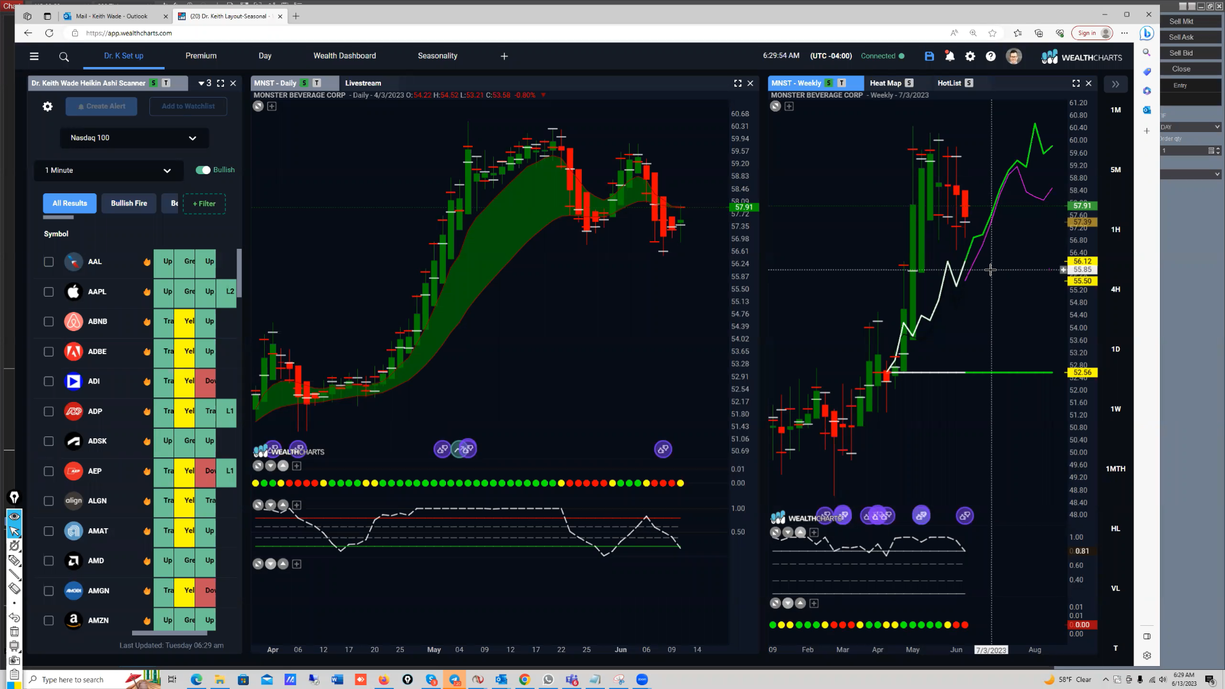
Task: Switch to the Day layout tab
Action: coord(265,56)
